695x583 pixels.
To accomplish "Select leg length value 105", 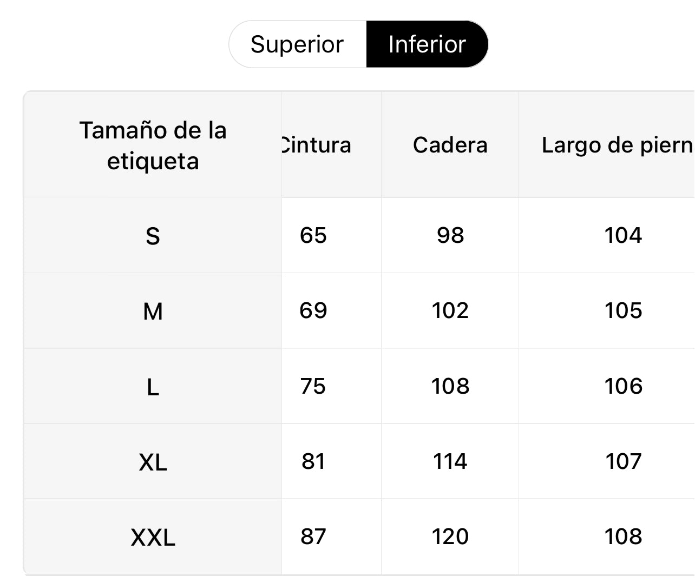I will pos(623,310).
